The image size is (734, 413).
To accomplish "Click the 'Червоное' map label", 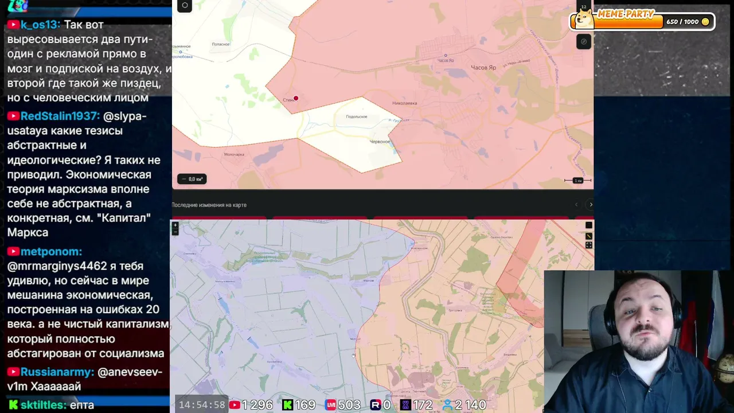I will point(380,142).
